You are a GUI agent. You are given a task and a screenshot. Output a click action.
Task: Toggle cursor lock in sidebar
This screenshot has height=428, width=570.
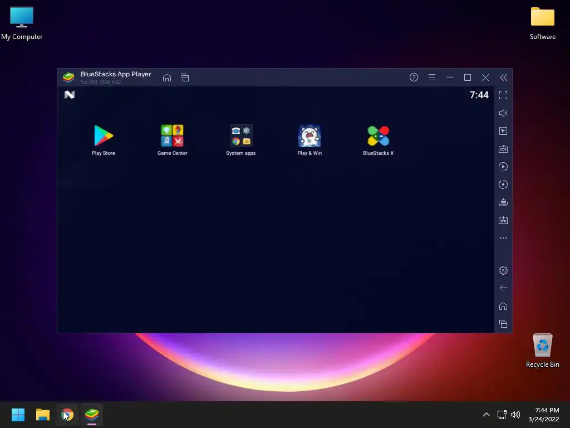[x=503, y=131]
